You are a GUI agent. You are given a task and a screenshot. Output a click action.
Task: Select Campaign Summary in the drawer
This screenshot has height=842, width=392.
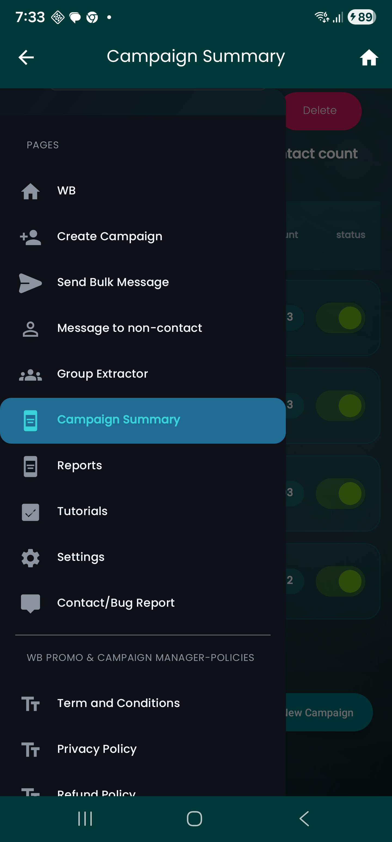pyautogui.click(x=118, y=420)
